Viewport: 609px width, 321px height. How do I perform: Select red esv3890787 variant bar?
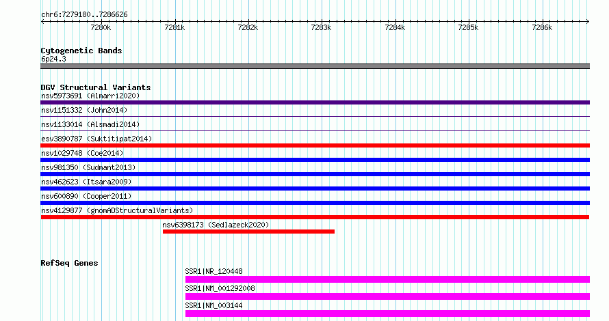click(315, 145)
